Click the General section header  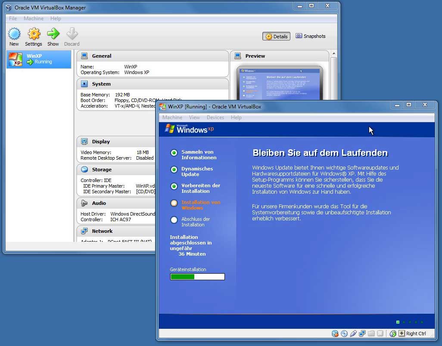click(153, 56)
